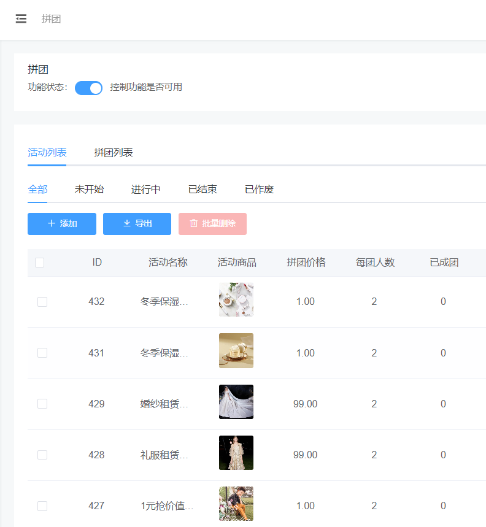Screen dimensions: 486x527
Task: Click ID value 427
Action: (x=96, y=506)
